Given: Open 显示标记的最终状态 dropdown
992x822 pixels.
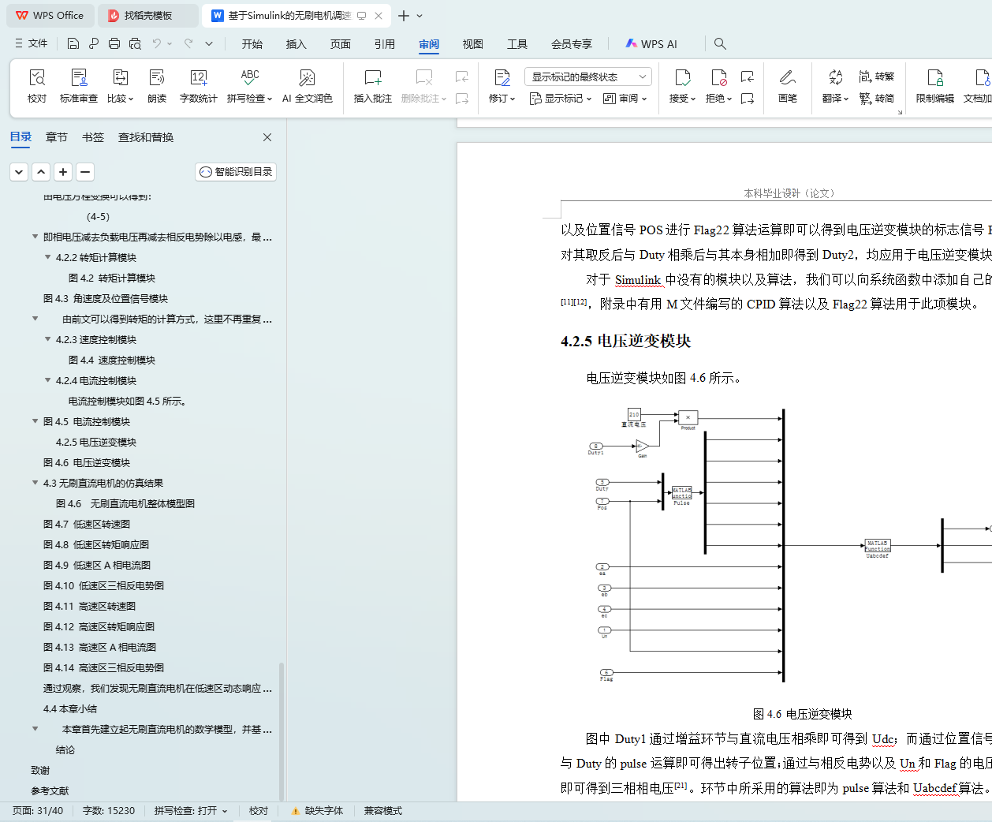Looking at the screenshot, I should (x=587, y=77).
